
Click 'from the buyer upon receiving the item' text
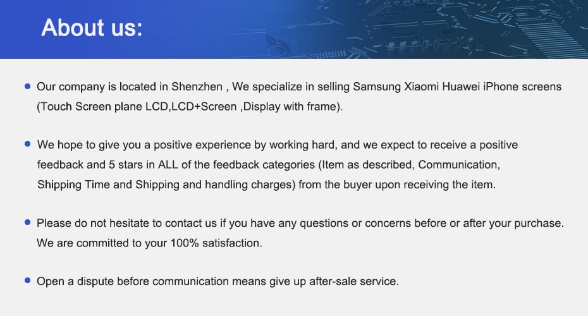[x=396, y=185]
